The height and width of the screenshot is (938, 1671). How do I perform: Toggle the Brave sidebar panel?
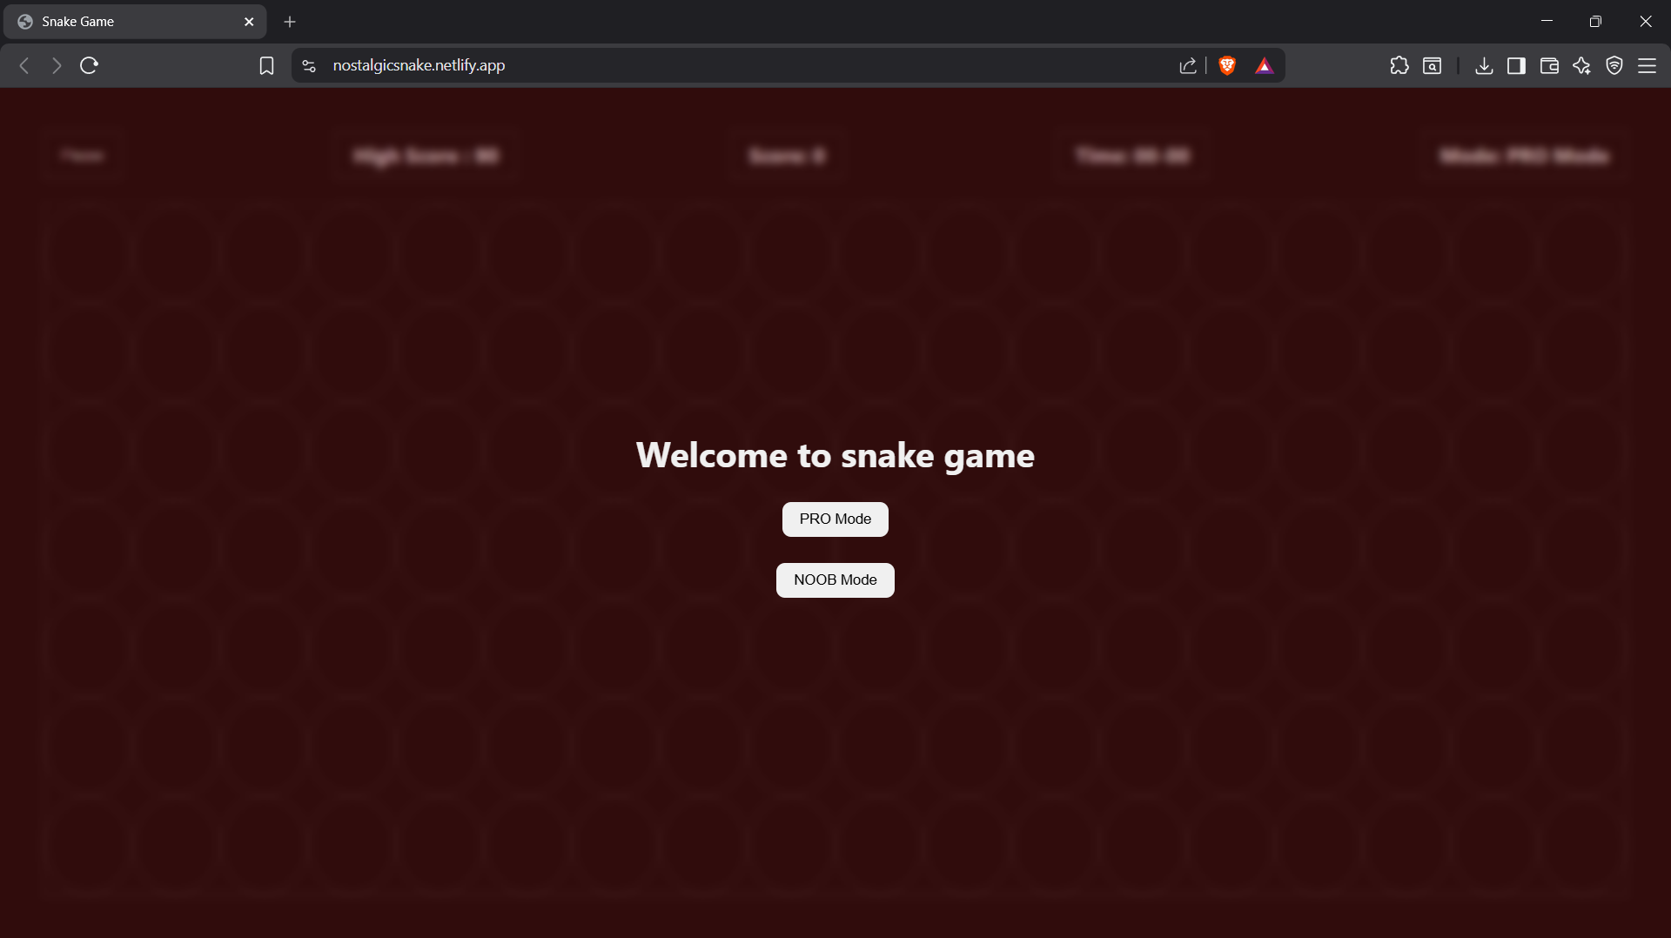tap(1516, 65)
